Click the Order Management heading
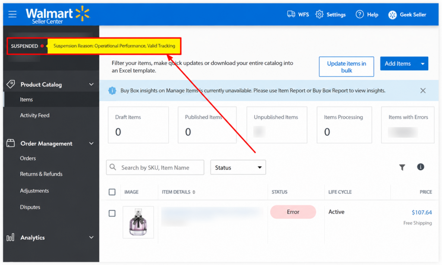 click(47, 143)
